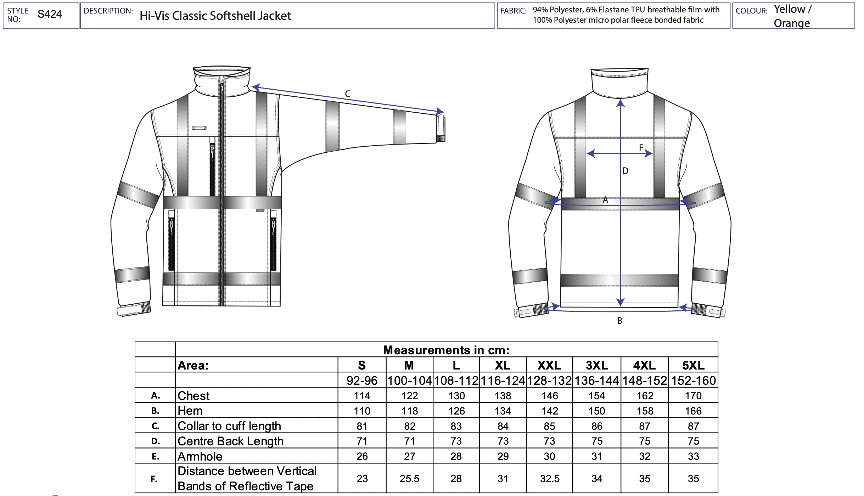Click Armhole value 33 for 5XL
864x496 pixels.
(693, 456)
